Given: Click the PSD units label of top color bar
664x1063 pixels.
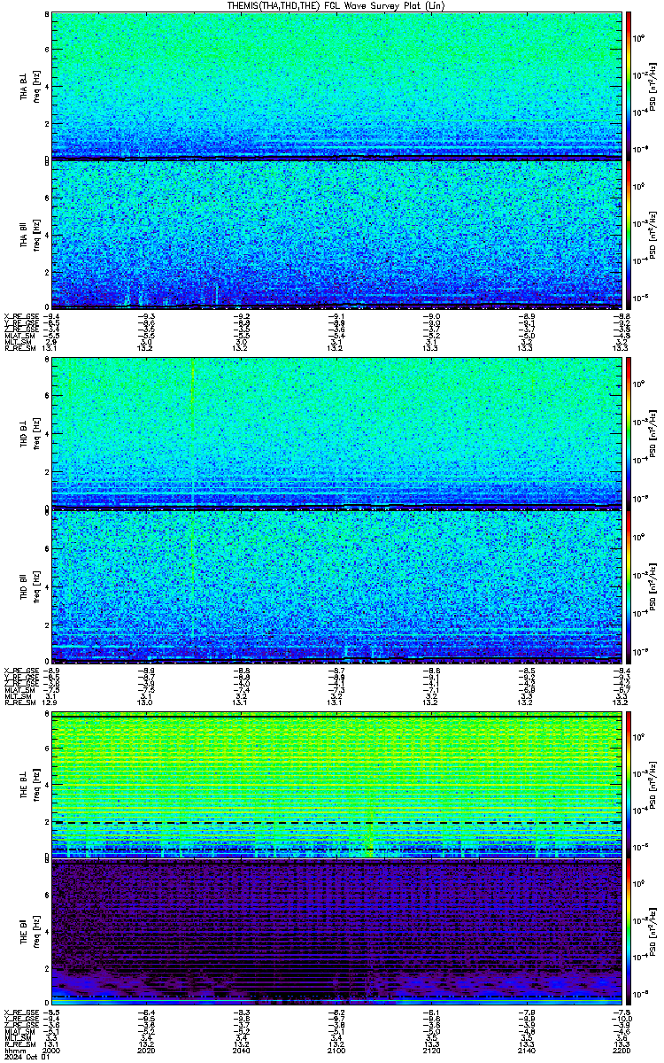Looking at the screenshot, I should [653, 85].
